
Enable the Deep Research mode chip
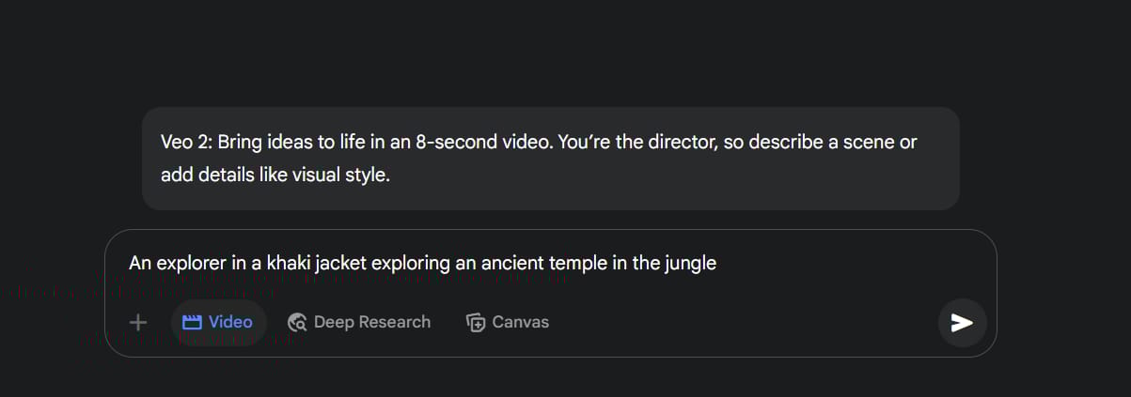coord(359,322)
